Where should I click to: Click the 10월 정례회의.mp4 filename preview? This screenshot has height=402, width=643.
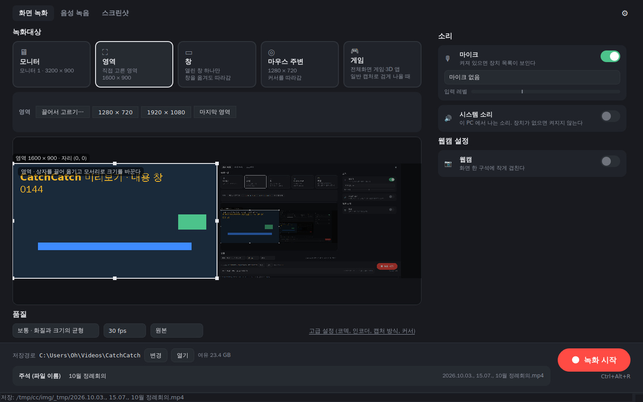(x=493, y=376)
